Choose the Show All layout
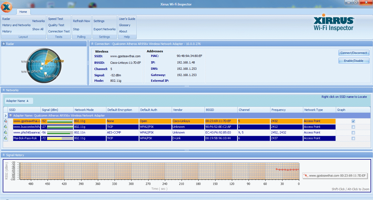The width and height of the screenshot is (373, 200). [x=38, y=29]
